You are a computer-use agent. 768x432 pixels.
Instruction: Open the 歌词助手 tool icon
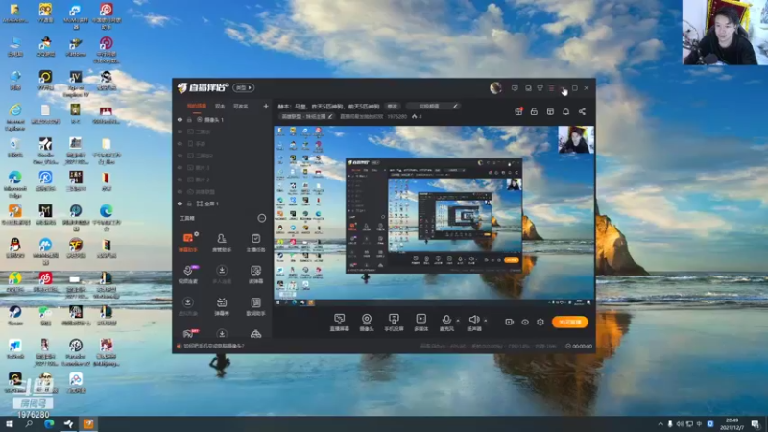[255, 306]
